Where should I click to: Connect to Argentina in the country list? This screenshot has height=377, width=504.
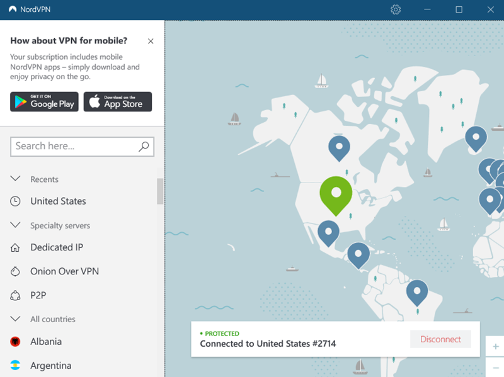(x=51, y=366)
